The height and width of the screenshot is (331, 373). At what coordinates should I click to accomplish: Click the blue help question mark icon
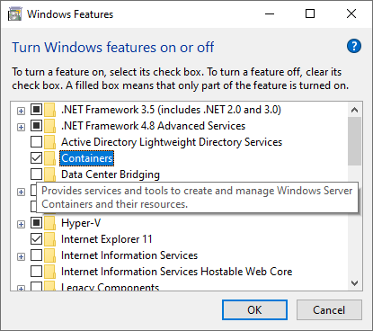354,46
